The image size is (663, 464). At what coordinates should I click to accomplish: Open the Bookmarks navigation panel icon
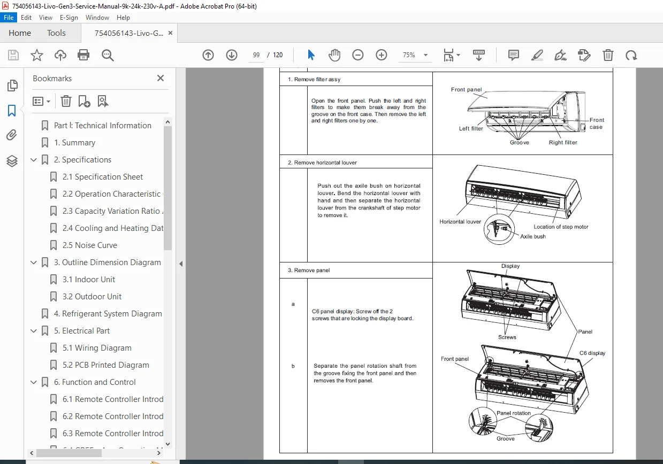click(12, 111)
